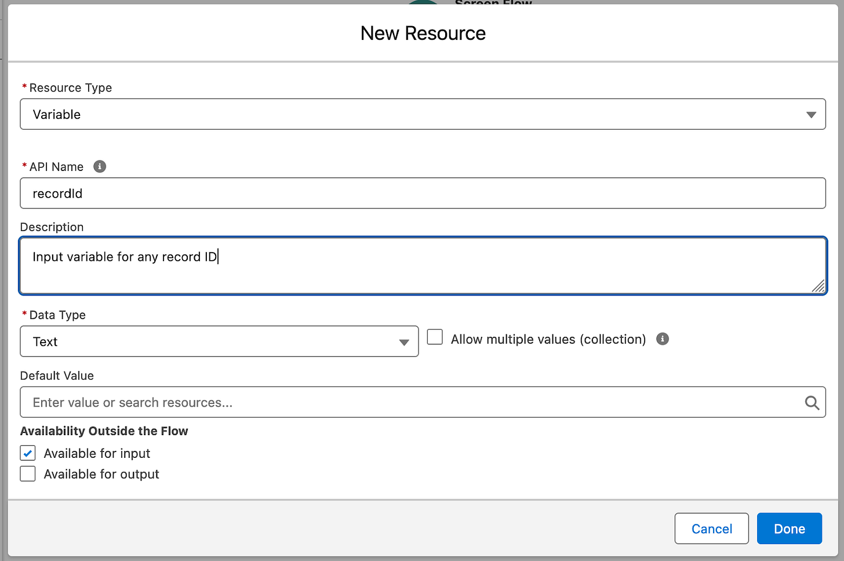
Task: Click the New Resource dialog title
Action: pyautogui.click(x=423, y=34)
